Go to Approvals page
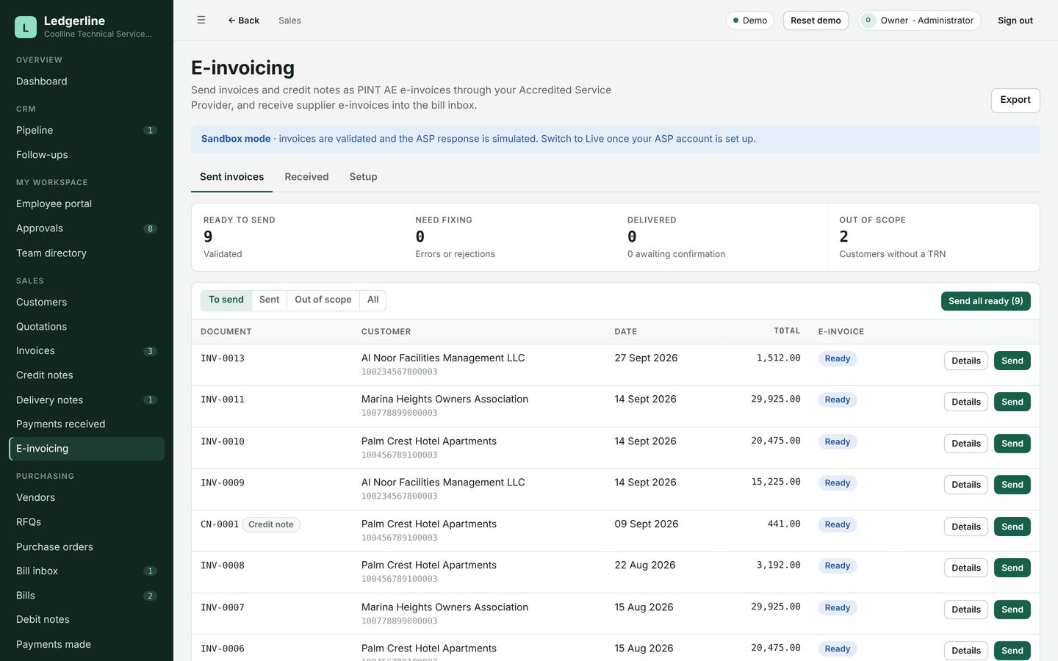This screenshot has width=1058, height=661. click(87, 228)
